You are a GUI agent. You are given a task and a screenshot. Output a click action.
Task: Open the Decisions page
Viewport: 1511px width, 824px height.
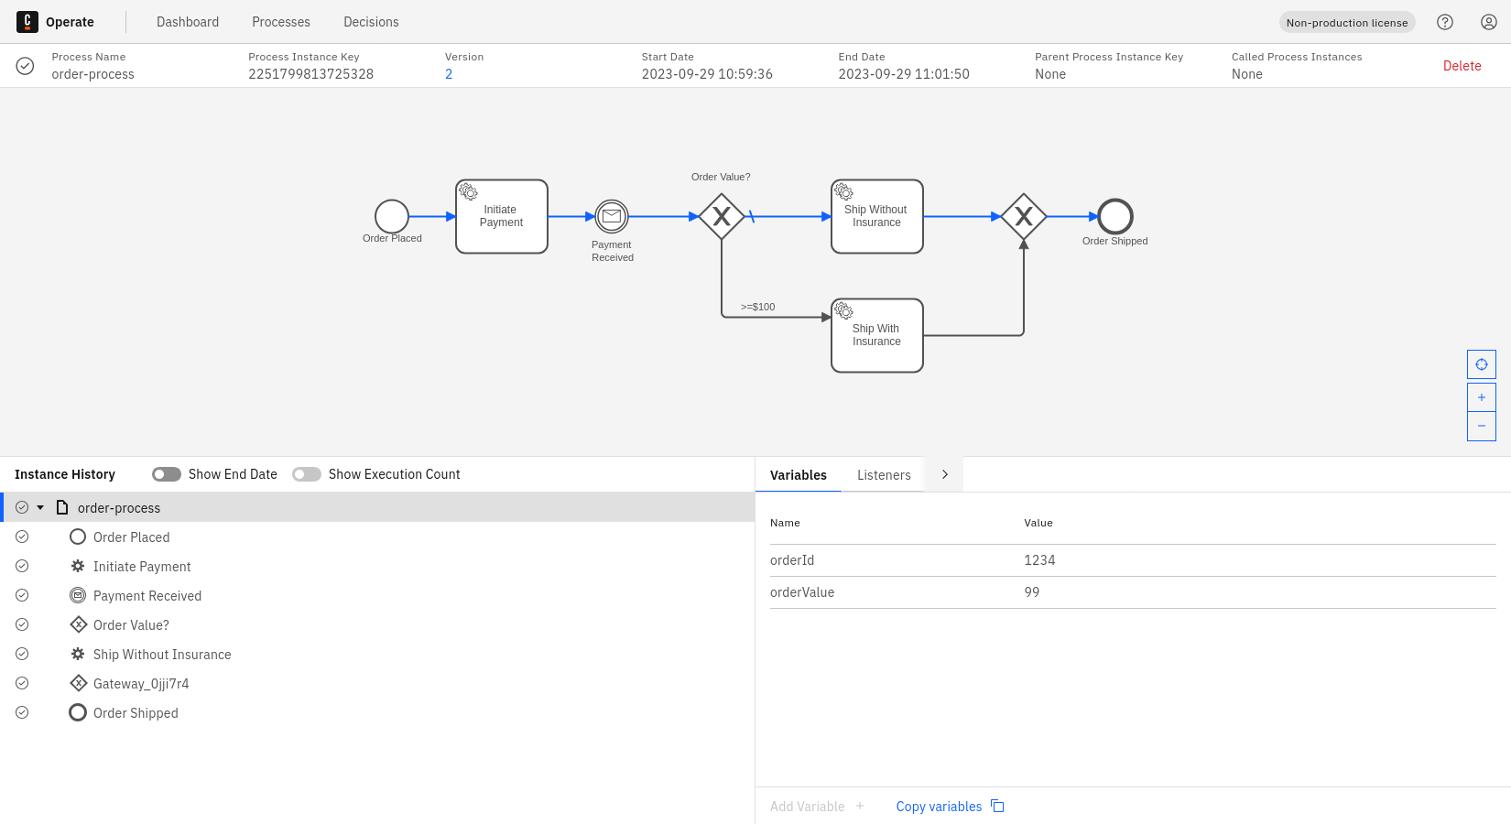coord(371,22)
